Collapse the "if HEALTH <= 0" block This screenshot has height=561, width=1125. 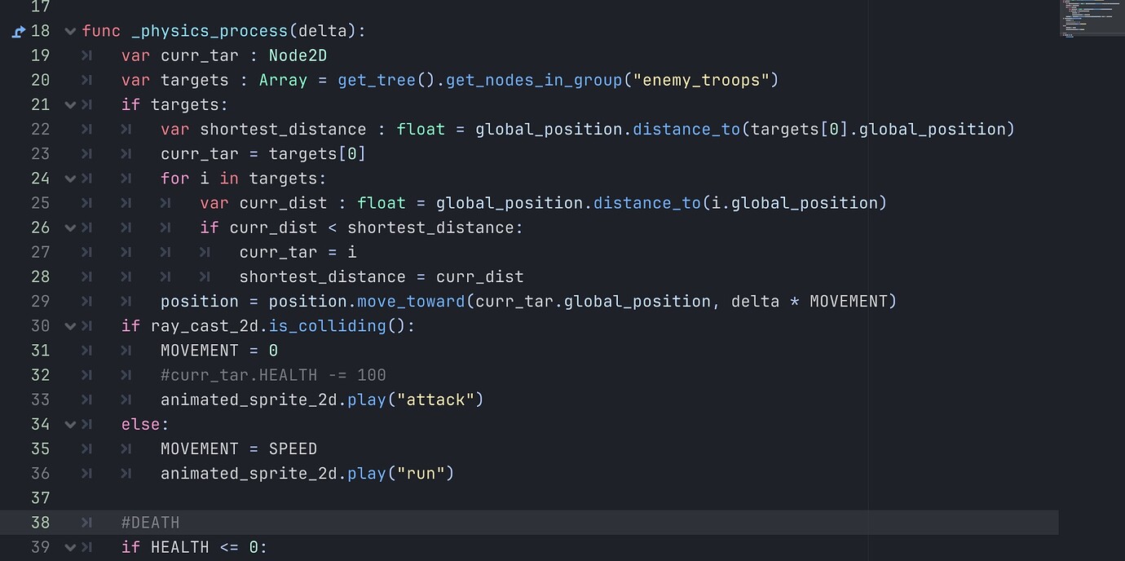(x=70, y=547)
